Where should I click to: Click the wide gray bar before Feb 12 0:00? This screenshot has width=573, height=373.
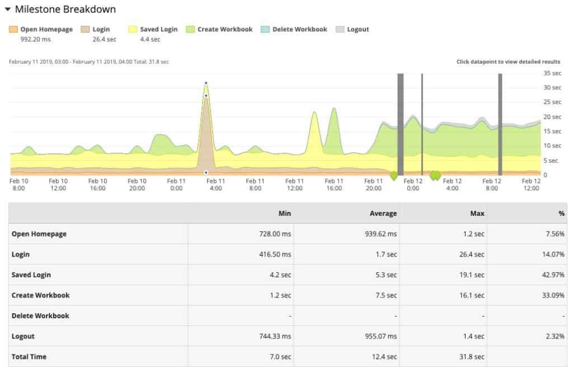(401, 124)
